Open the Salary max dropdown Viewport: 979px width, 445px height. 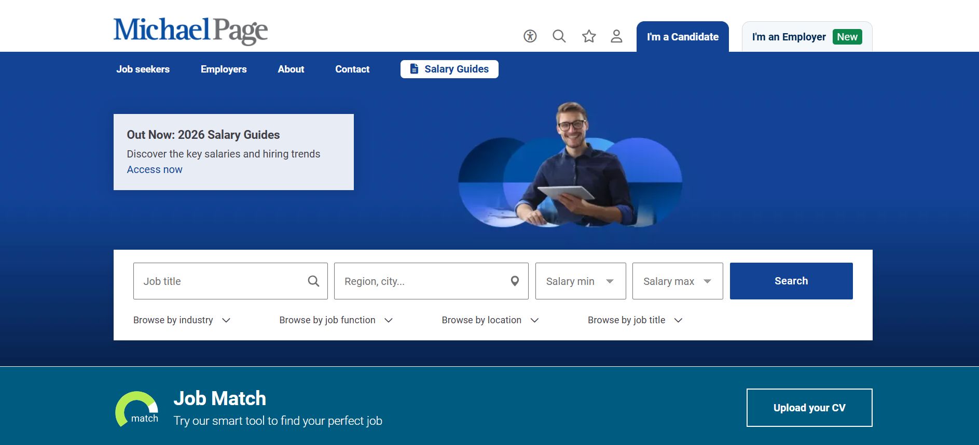point(677,281)
